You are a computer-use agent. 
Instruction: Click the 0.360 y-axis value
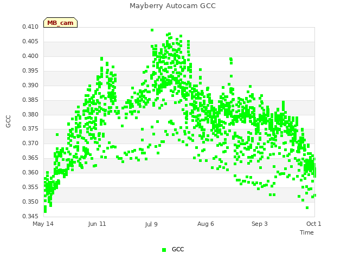pos(30,172)
